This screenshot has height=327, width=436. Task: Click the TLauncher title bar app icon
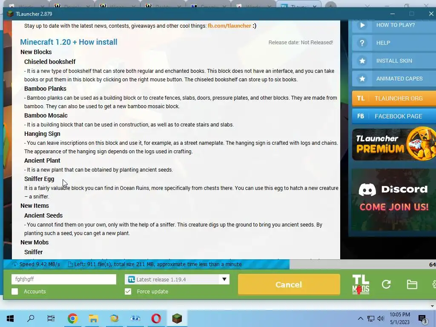click(10, 14)
